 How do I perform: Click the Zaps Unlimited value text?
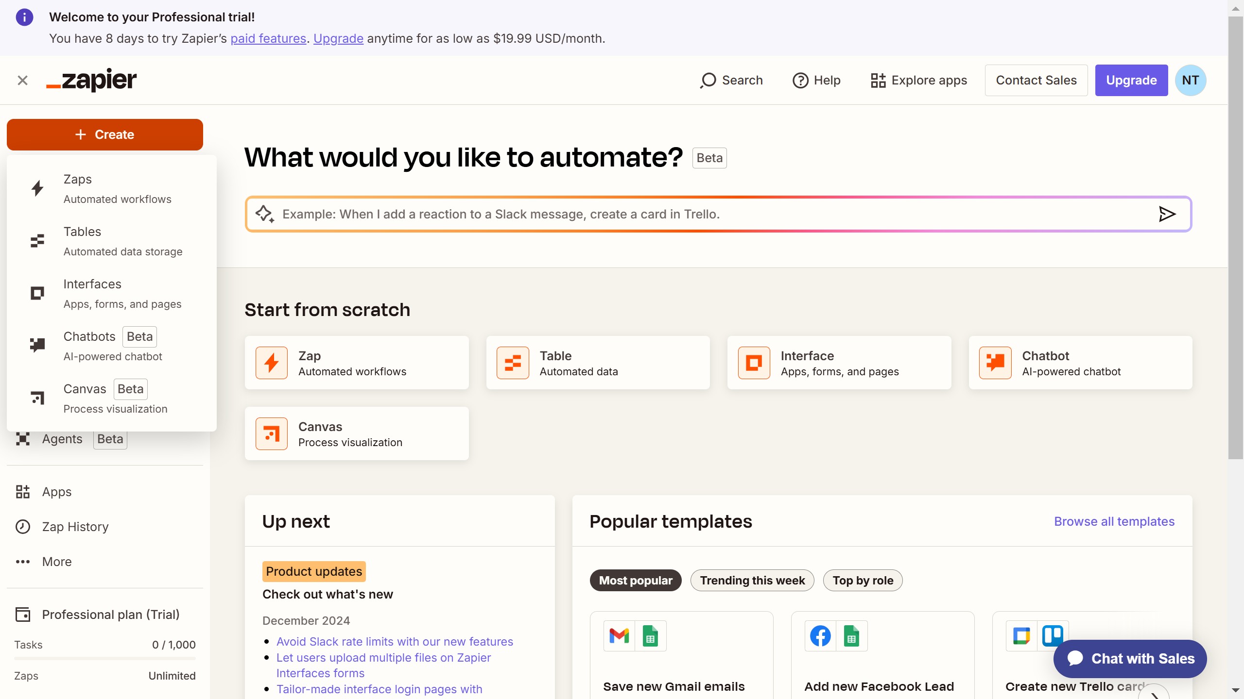coord(172,676)
